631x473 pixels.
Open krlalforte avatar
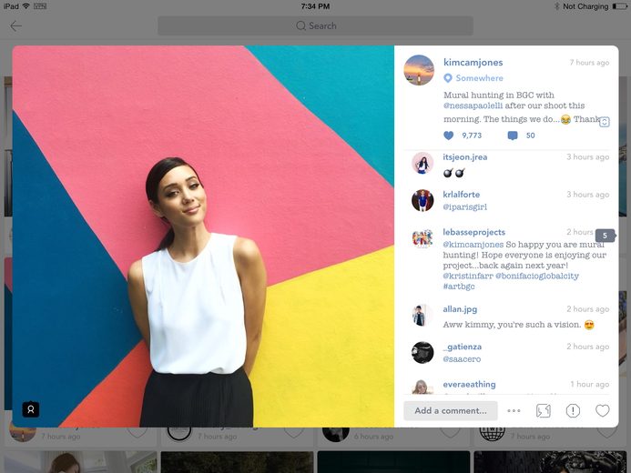click(x=422, y=200)
